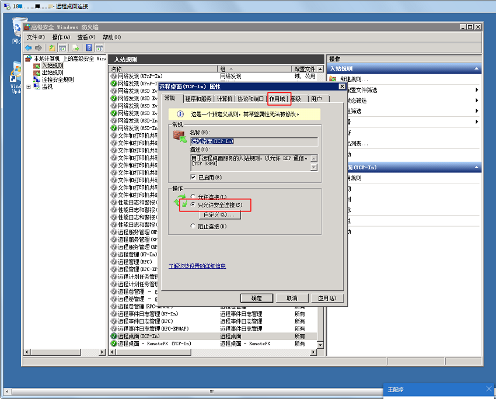The width and height of the screenshot is (496, 399).
Task: Collapse the 入站规则 section in Actions pane
Action: coord(476,69)
